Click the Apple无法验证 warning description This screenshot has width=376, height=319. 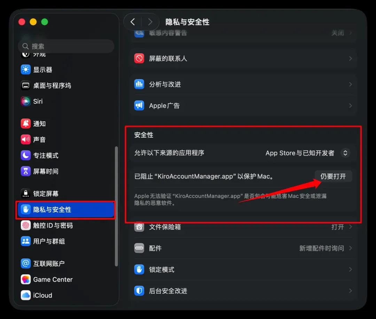(x=230, y=199)
